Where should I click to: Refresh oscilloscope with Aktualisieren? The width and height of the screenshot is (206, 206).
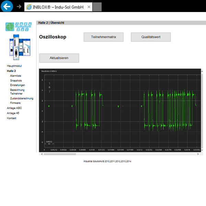[x=59, y=58]
